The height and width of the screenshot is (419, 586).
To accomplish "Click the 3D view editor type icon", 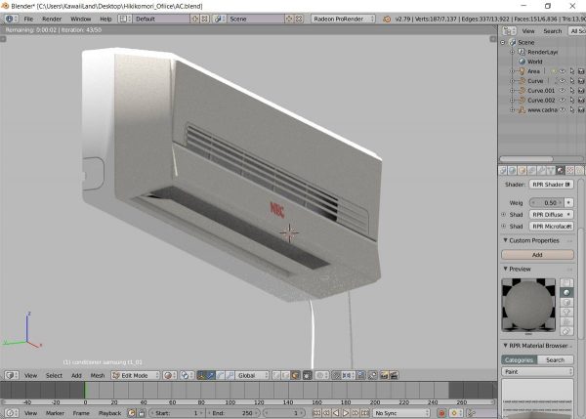I will coord(9,375).
